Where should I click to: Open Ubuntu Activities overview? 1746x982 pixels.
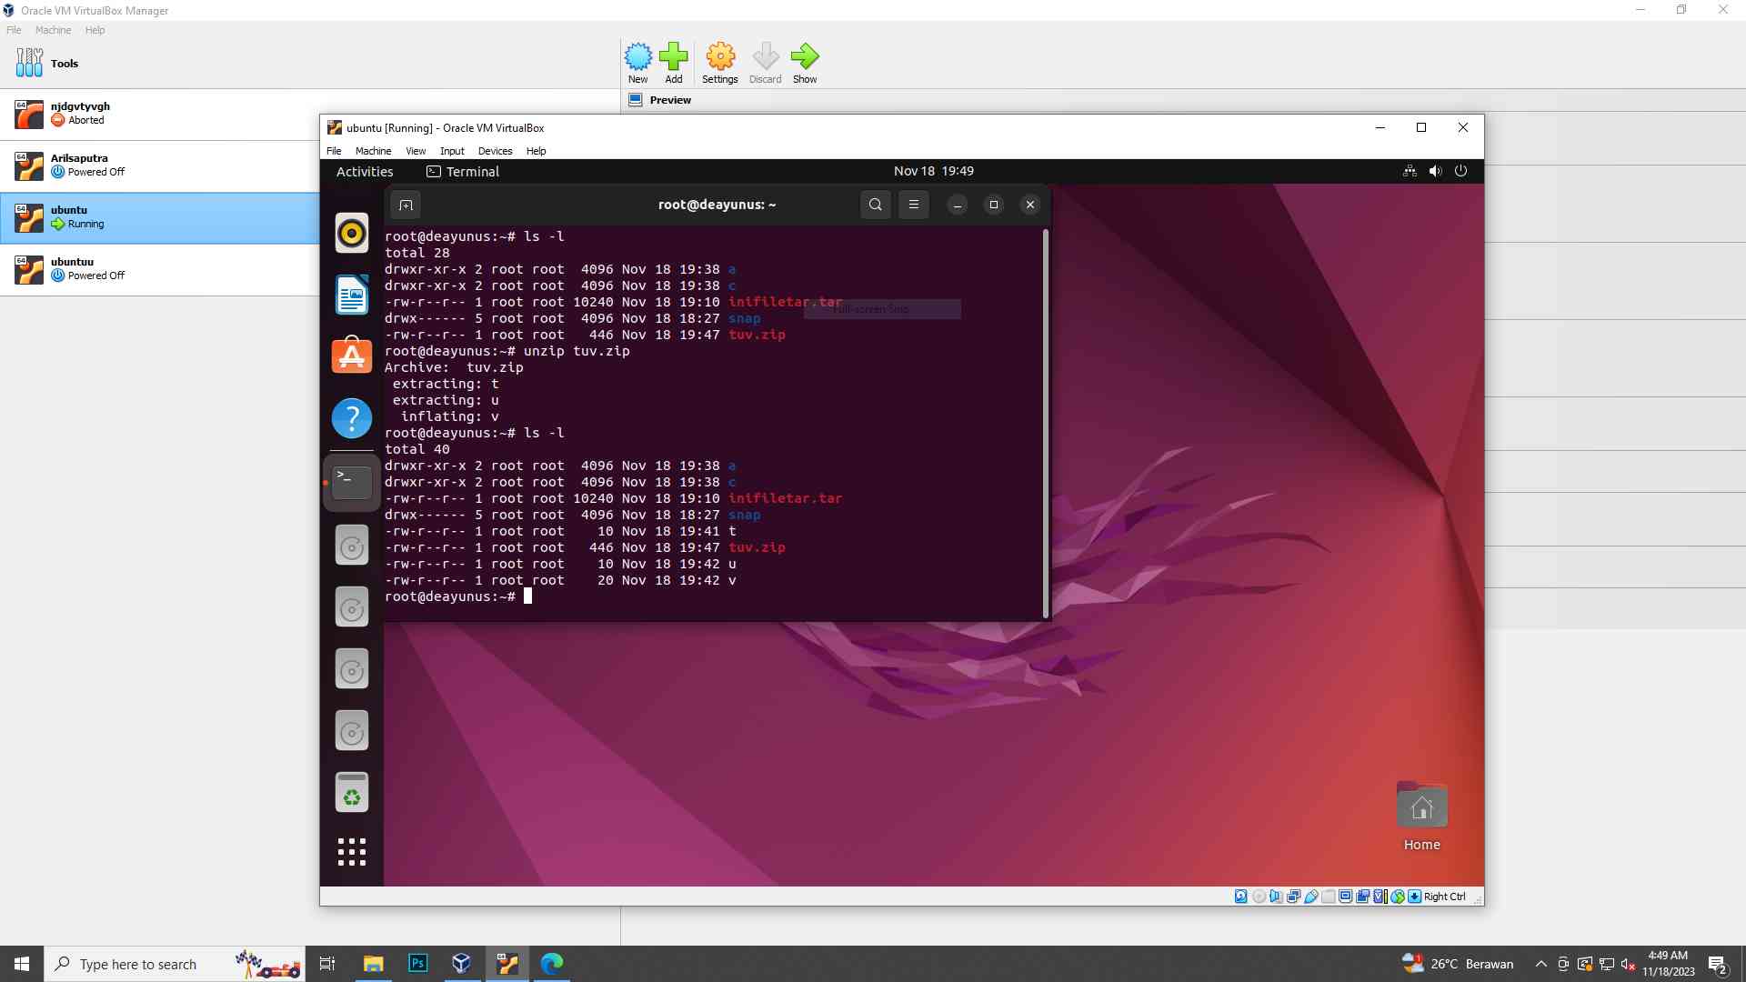[365, 172]
